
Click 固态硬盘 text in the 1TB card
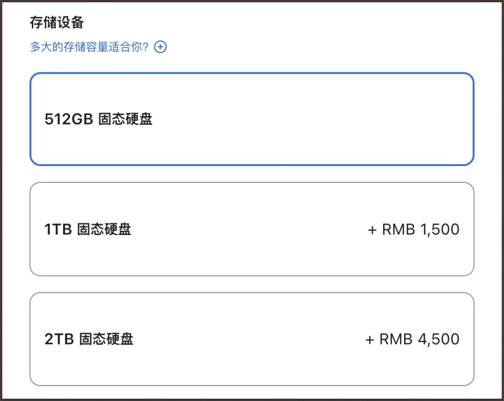104,229
